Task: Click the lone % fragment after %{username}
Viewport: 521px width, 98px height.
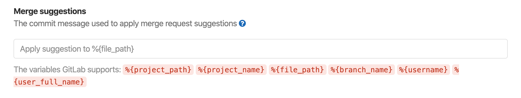Action: click(456, 70)
